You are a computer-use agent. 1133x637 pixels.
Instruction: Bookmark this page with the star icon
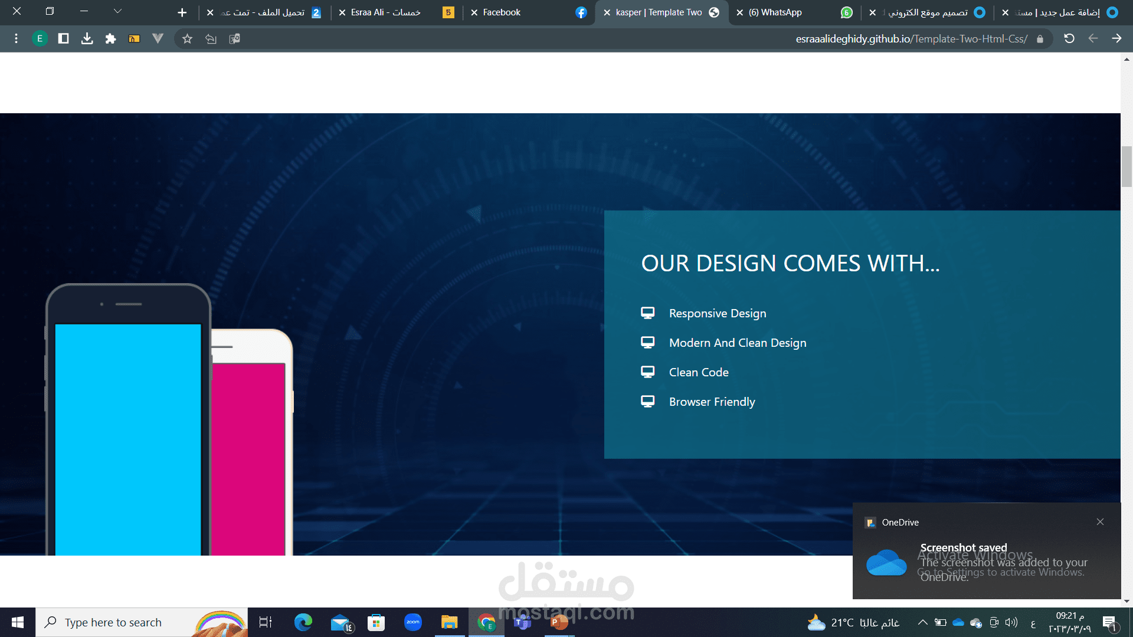tap(187, 39)
